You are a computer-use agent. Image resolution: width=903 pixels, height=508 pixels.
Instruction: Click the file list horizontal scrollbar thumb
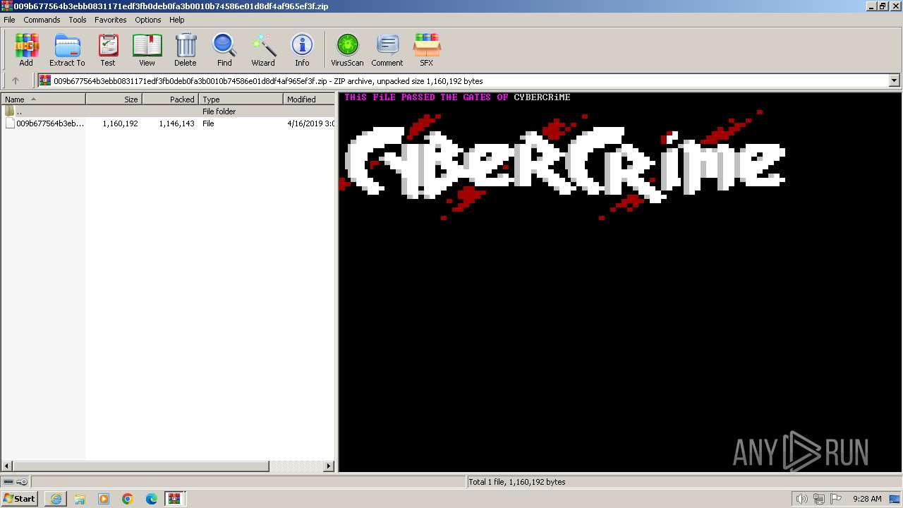pyautogui.click(x=141, y=466)
